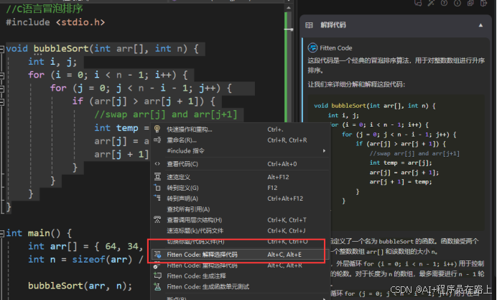
Task: Click the rename (重命名) icon in context menu
Action: click(x=157, y=140)
